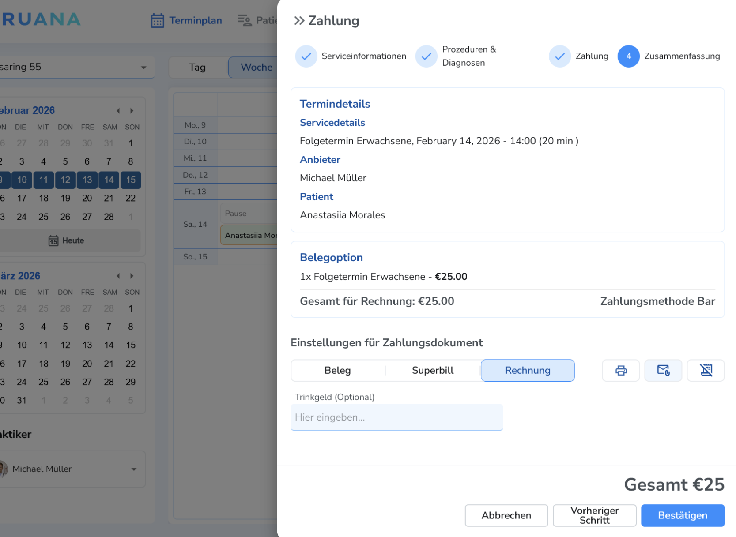Click the print document icon
The image size is (736, 537).
click(x=620, y=370)
